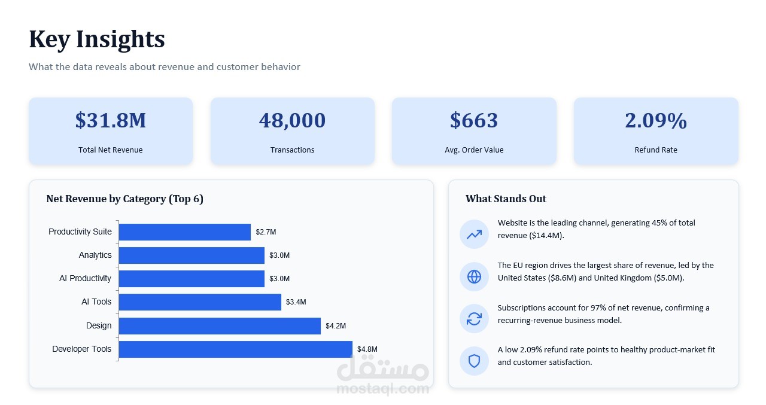The height and width of the screenshot is (405, 766).
Task: Click the What Stands Out heading
Action: pos(506,199)
